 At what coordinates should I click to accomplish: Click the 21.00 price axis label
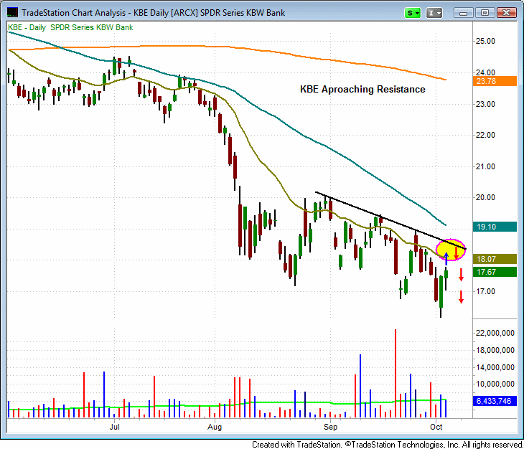(x=485, y=166)
